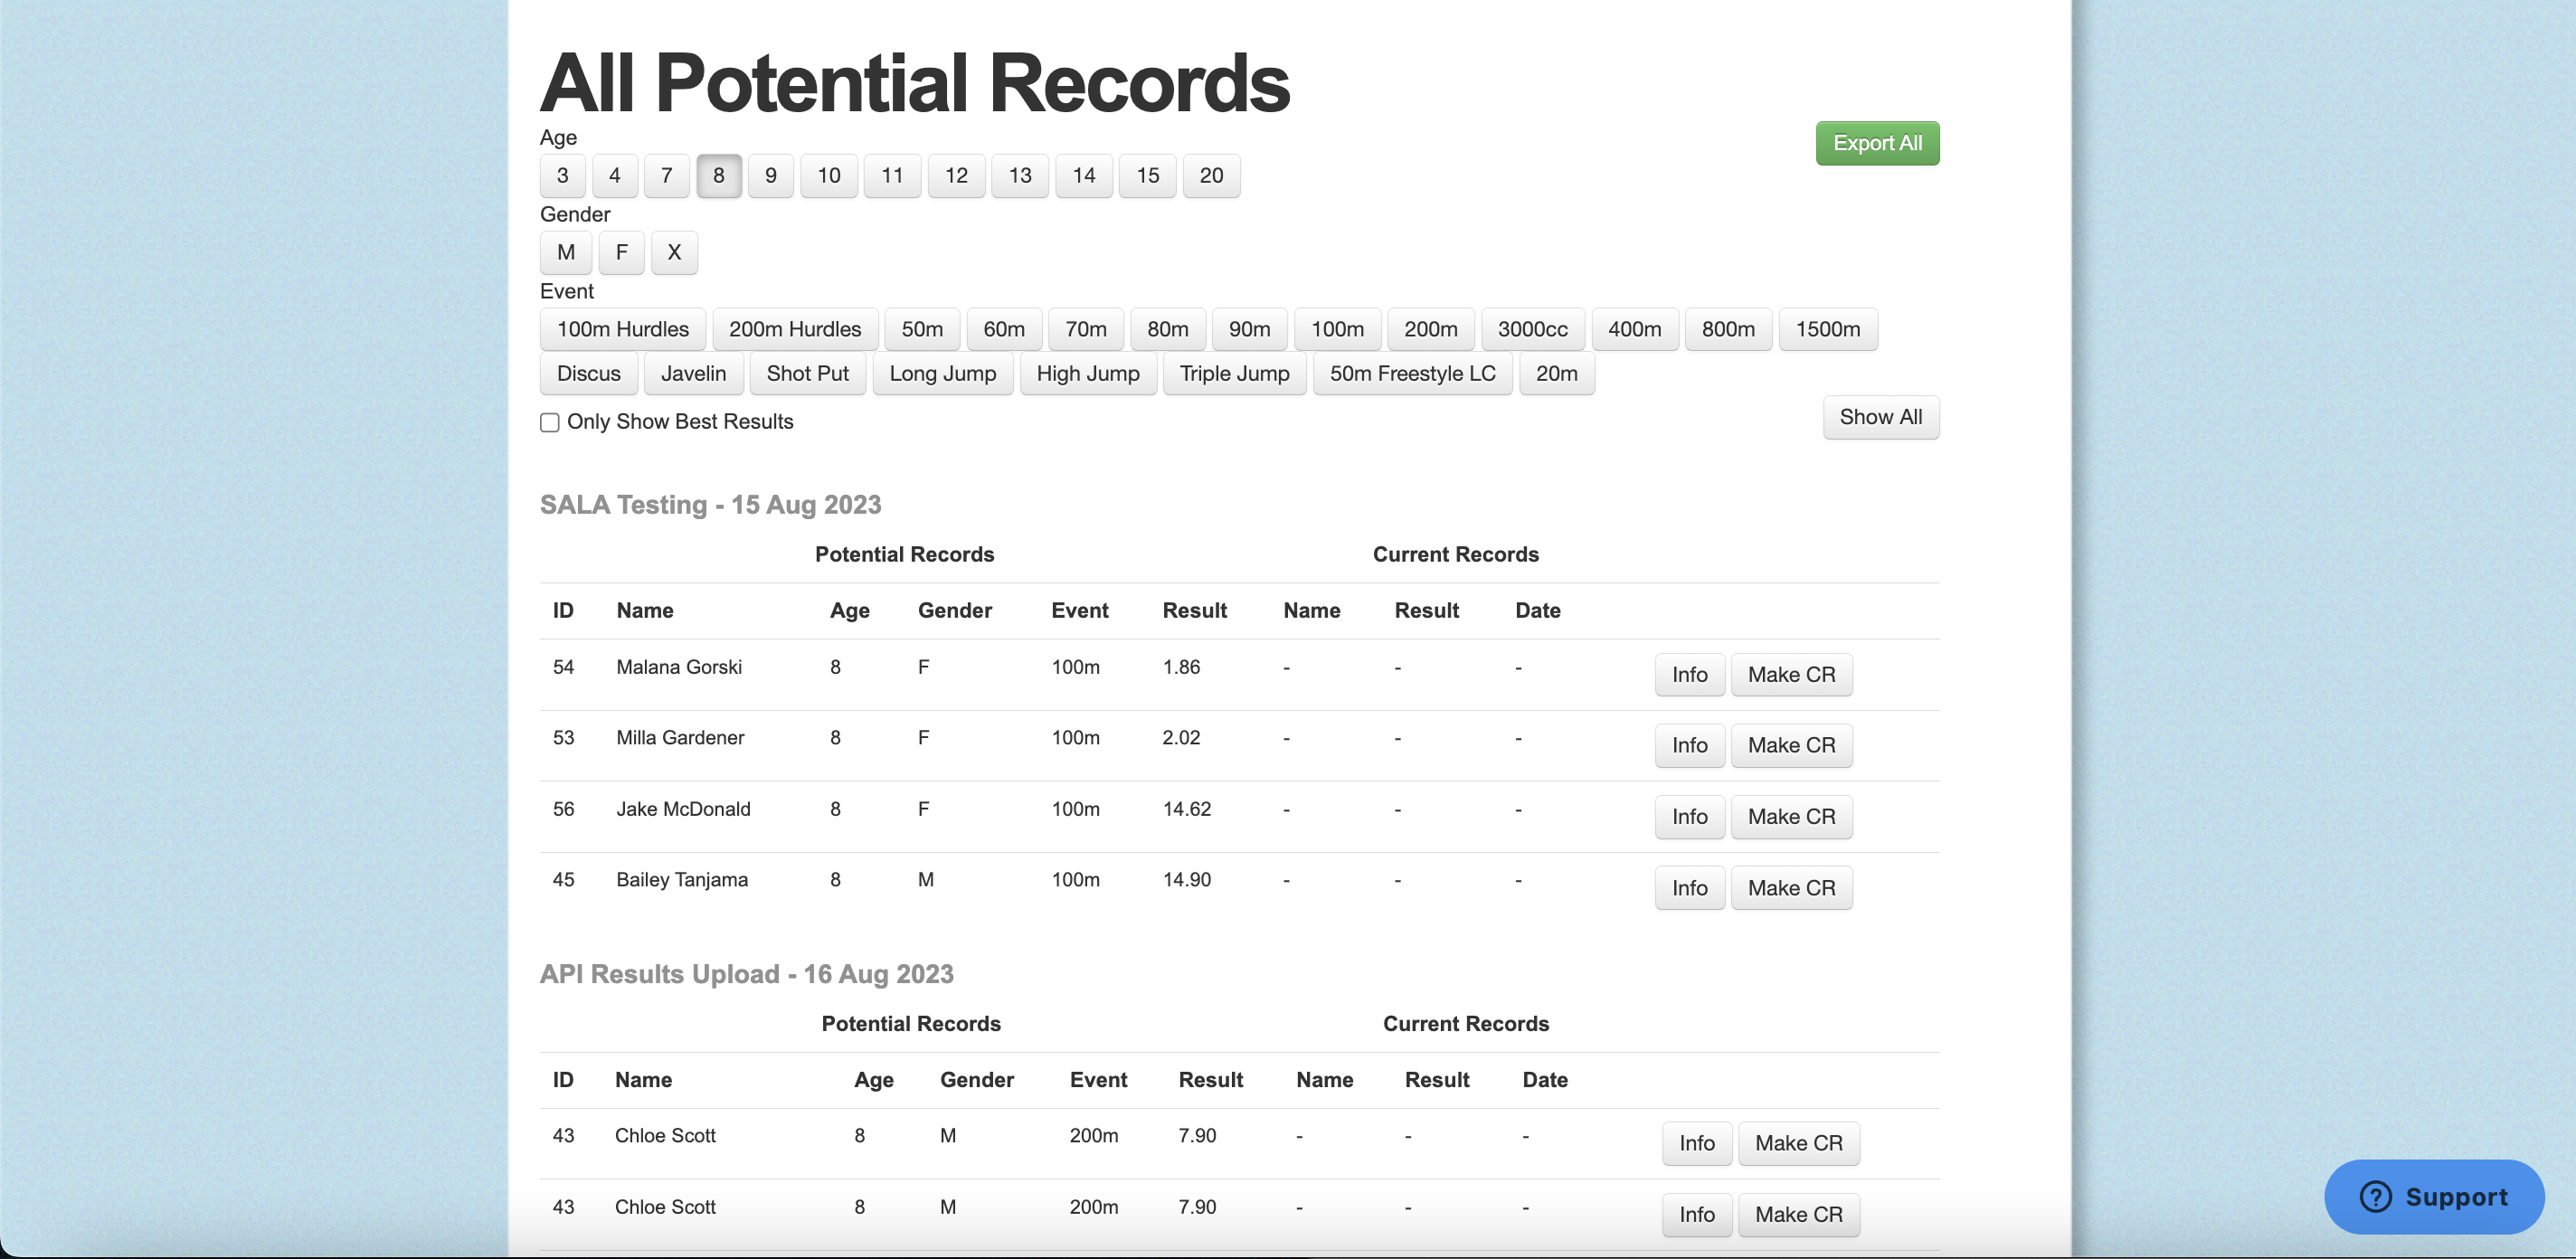Click result value 14.90
The width and height of the screenshot is (2576, 1259).
pyautogui.click(x=1187, y=880)
